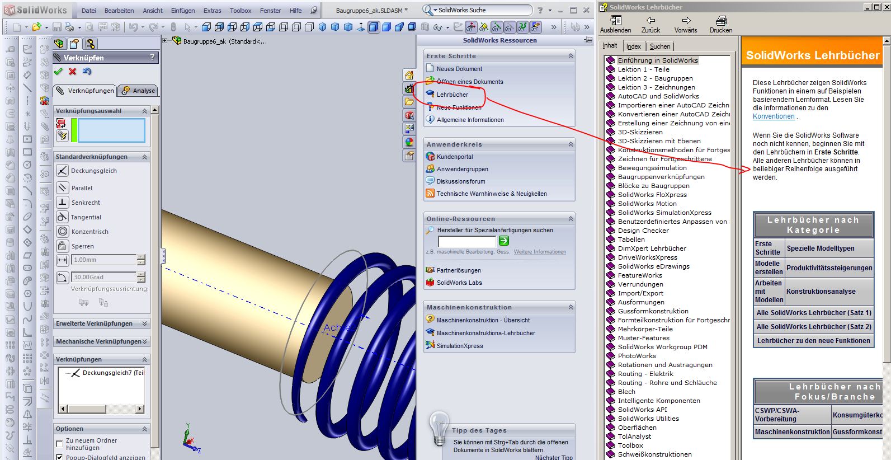
Task: Expand the Erweiterte Verknüpfungen section
Action: click(x=145, y=324)
